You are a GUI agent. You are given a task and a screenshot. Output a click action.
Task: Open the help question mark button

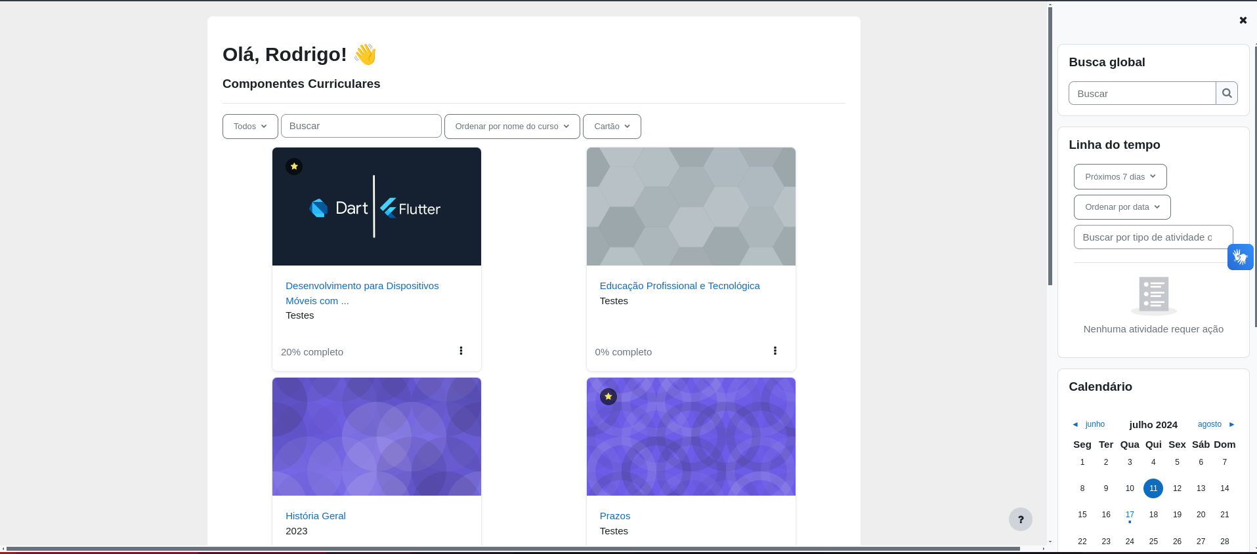pos(1020,519)
